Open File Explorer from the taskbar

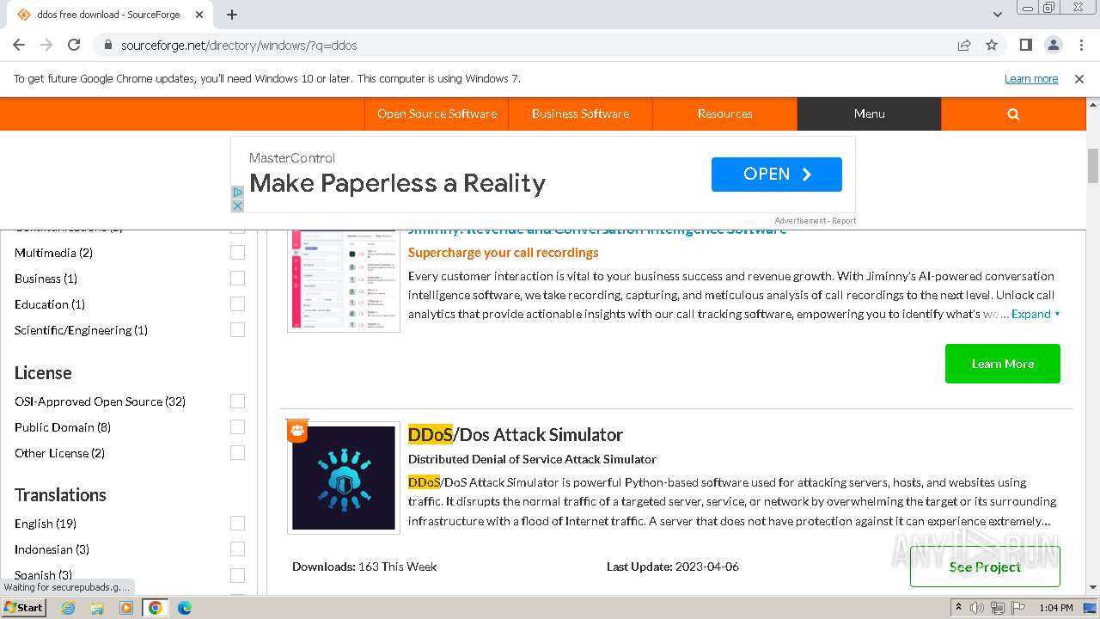[x=97, y=608]
